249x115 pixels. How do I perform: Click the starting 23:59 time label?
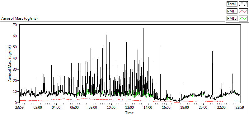point(19,107)
